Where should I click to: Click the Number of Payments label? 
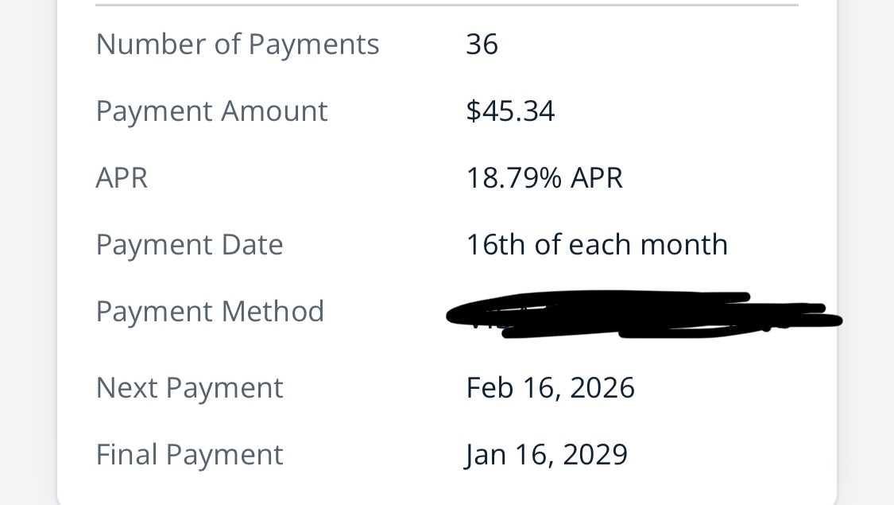237,45
